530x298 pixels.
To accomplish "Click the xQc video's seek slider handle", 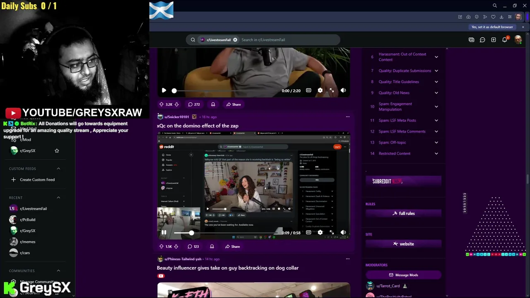I will point(191,233).
